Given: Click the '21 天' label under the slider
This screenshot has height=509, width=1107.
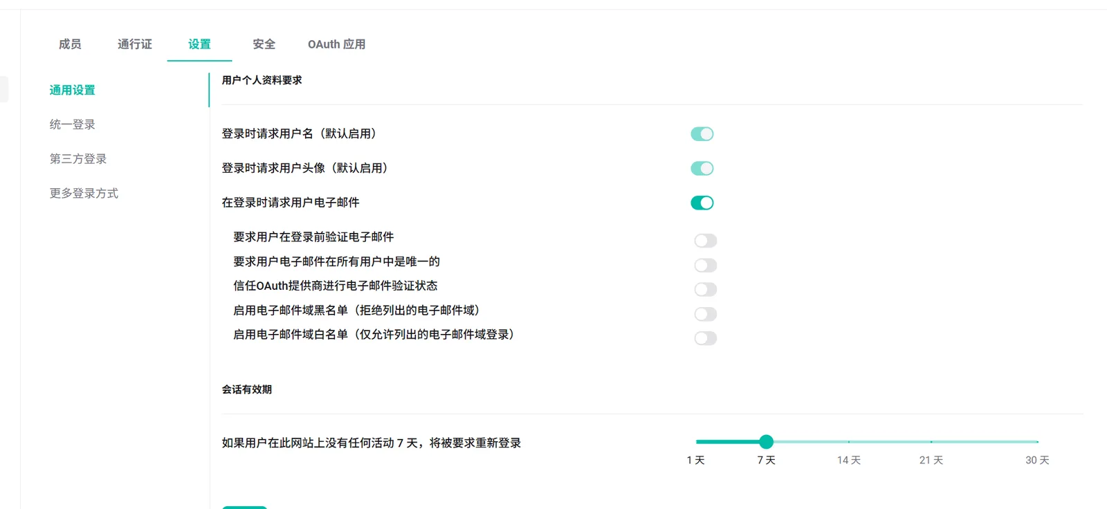Looking at the screenshot, I should 931,460.
